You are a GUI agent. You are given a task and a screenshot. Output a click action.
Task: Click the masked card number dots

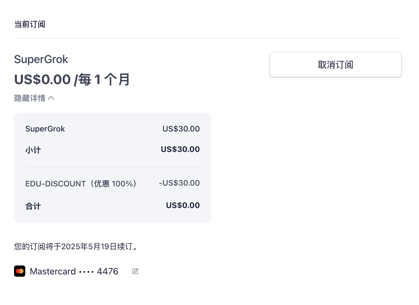pyautogui.click(x=86, y=272)
